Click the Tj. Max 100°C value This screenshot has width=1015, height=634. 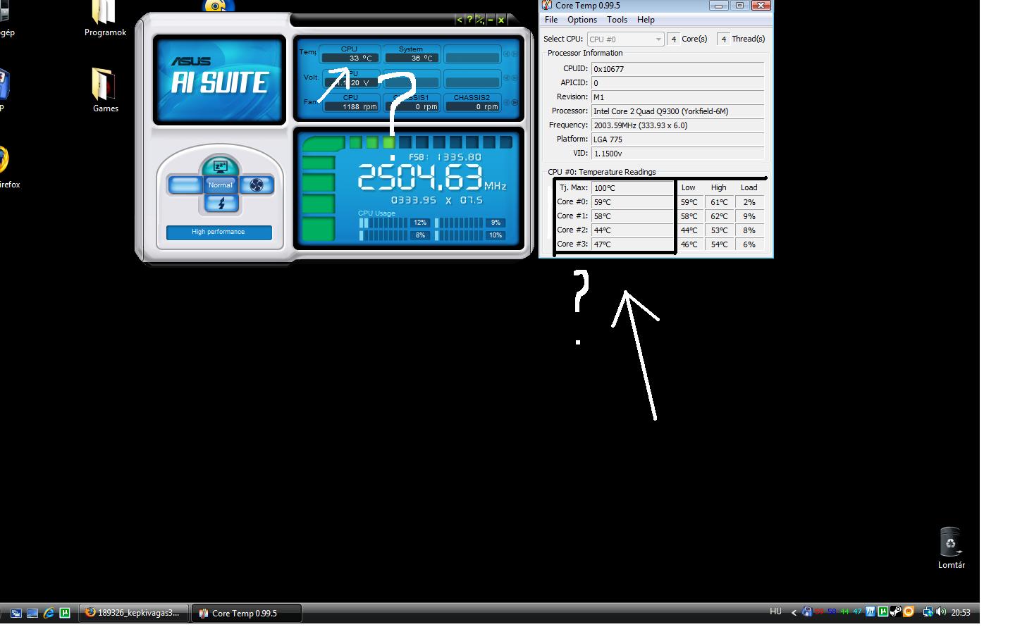(633, 188)
